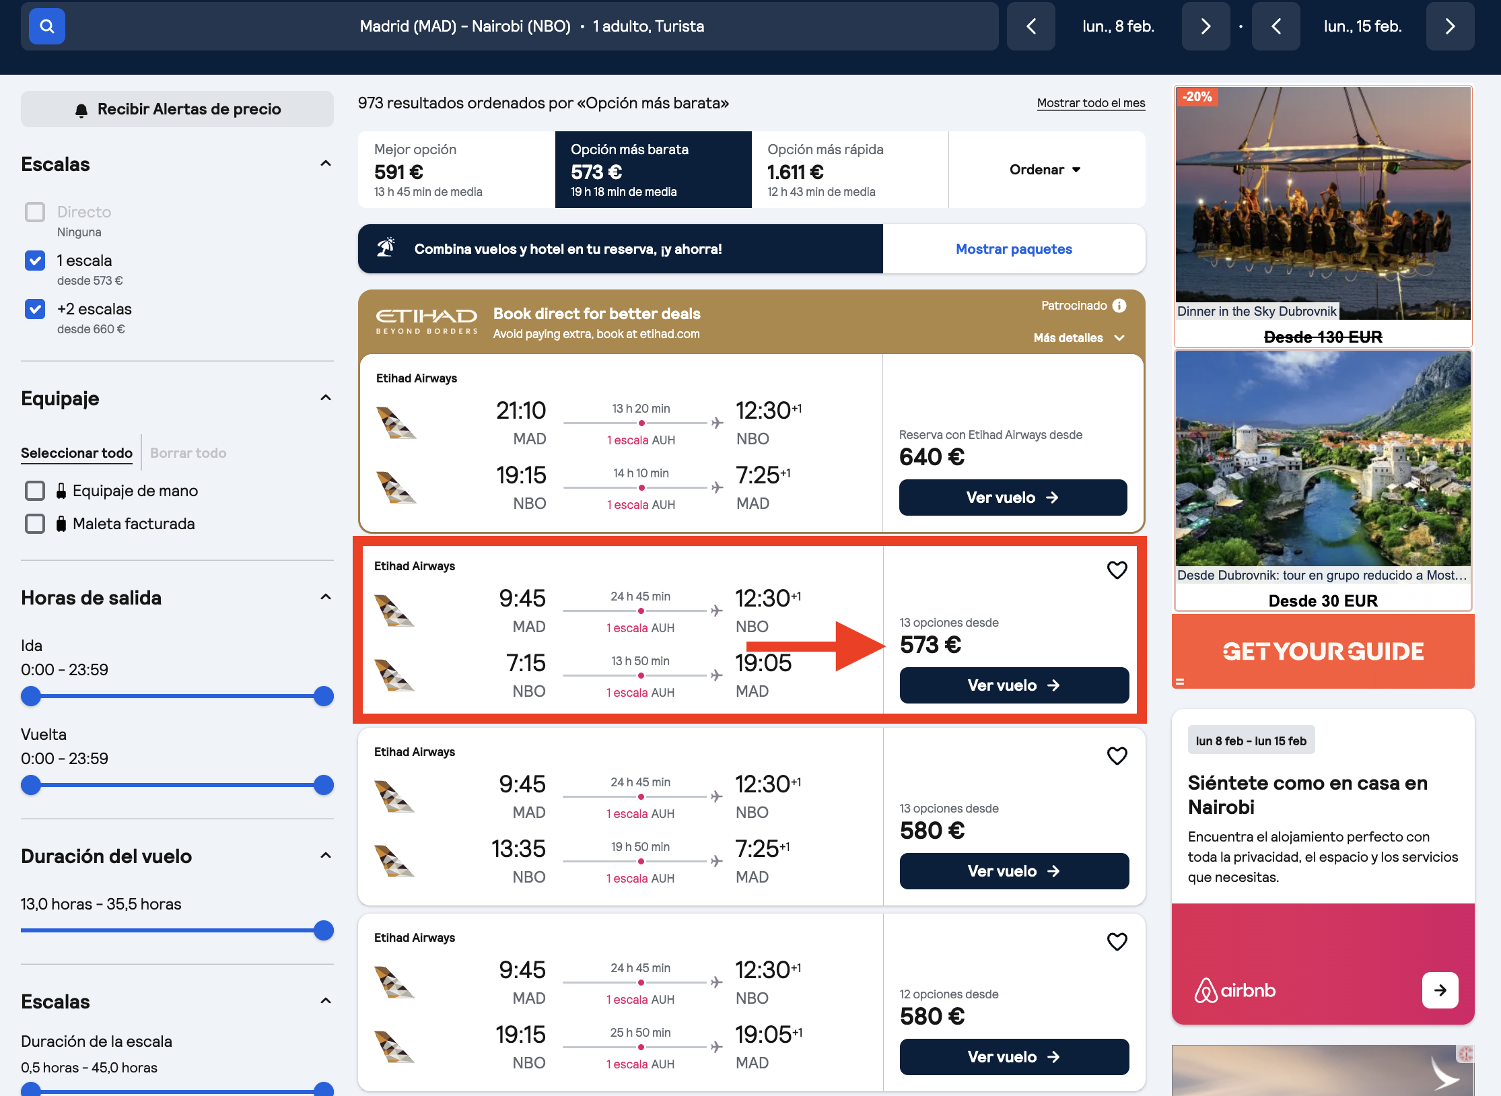Image resolution: width=1501 pixels, height=1096 pixels.
Task: Click the Patrocinado info icon
Action: (x=1119, y=306)
